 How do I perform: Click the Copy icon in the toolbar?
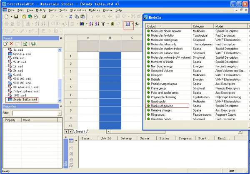(x=77, y=17)
